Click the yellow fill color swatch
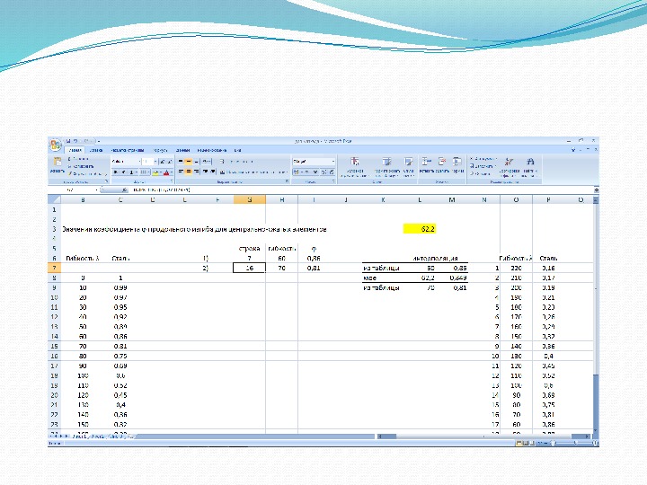The height and width of the screenshot is (485, 647). 155,172
